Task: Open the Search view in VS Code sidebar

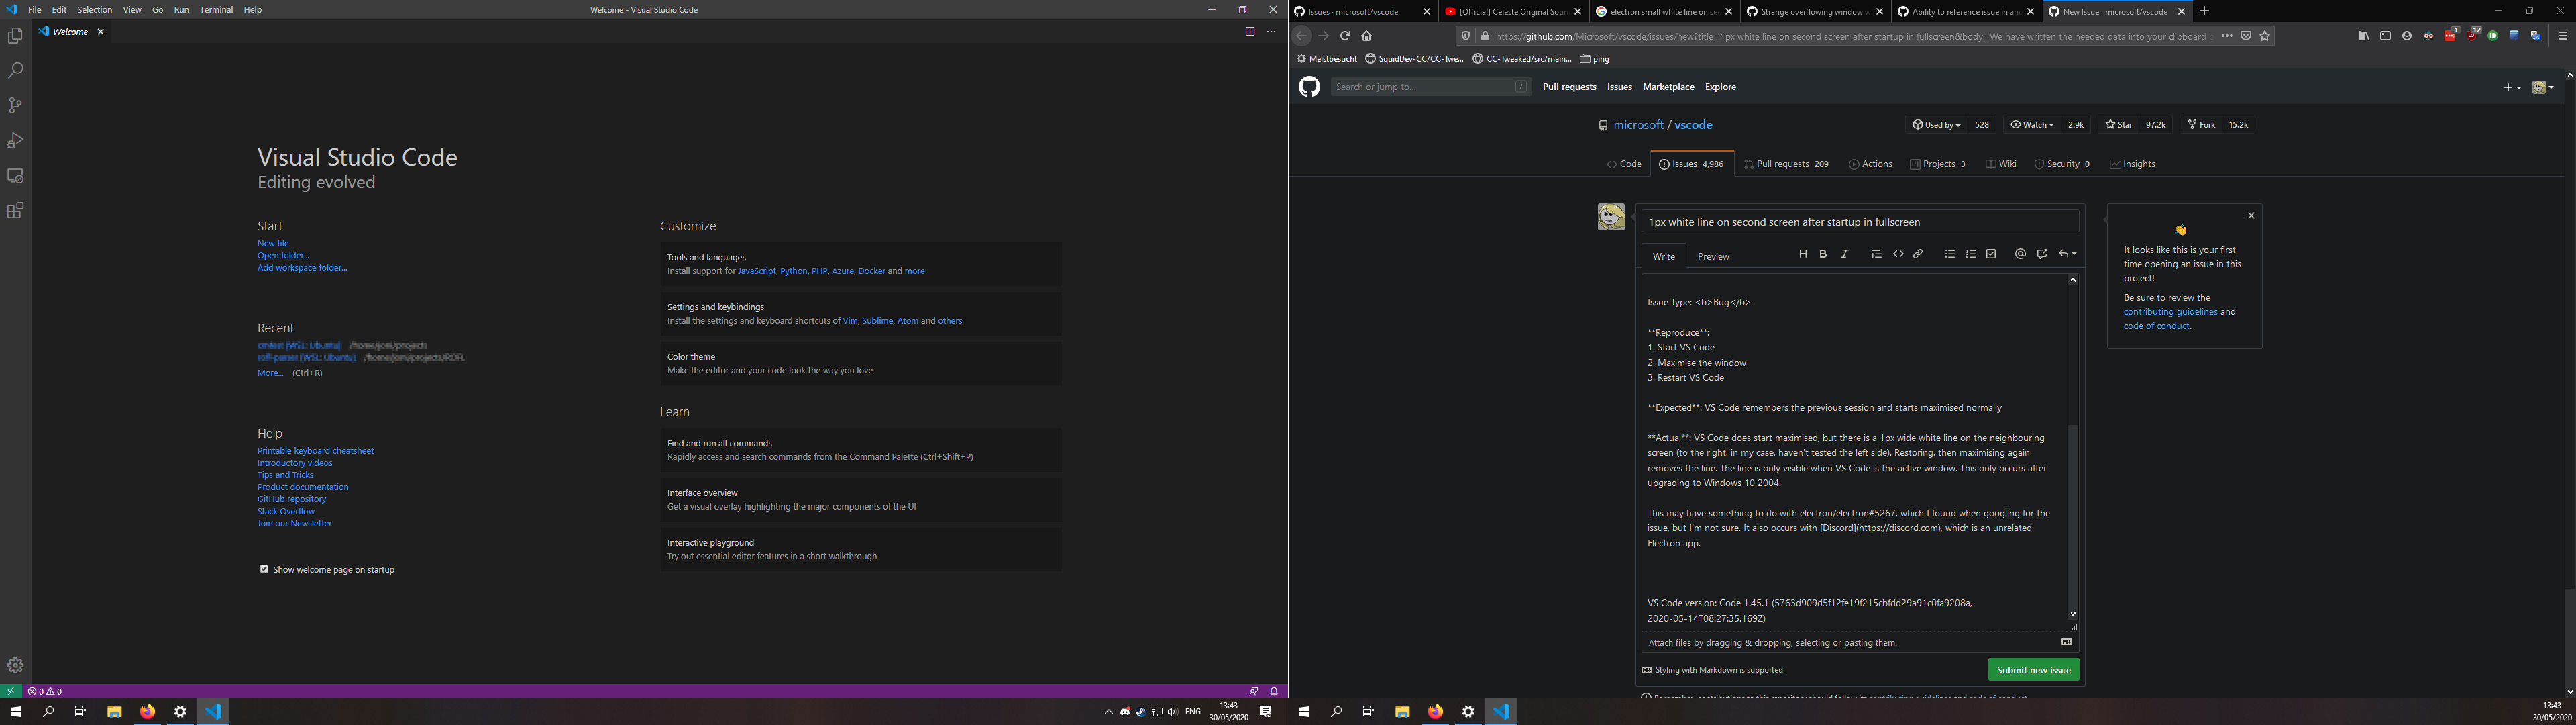Action: tap(15, 69)
